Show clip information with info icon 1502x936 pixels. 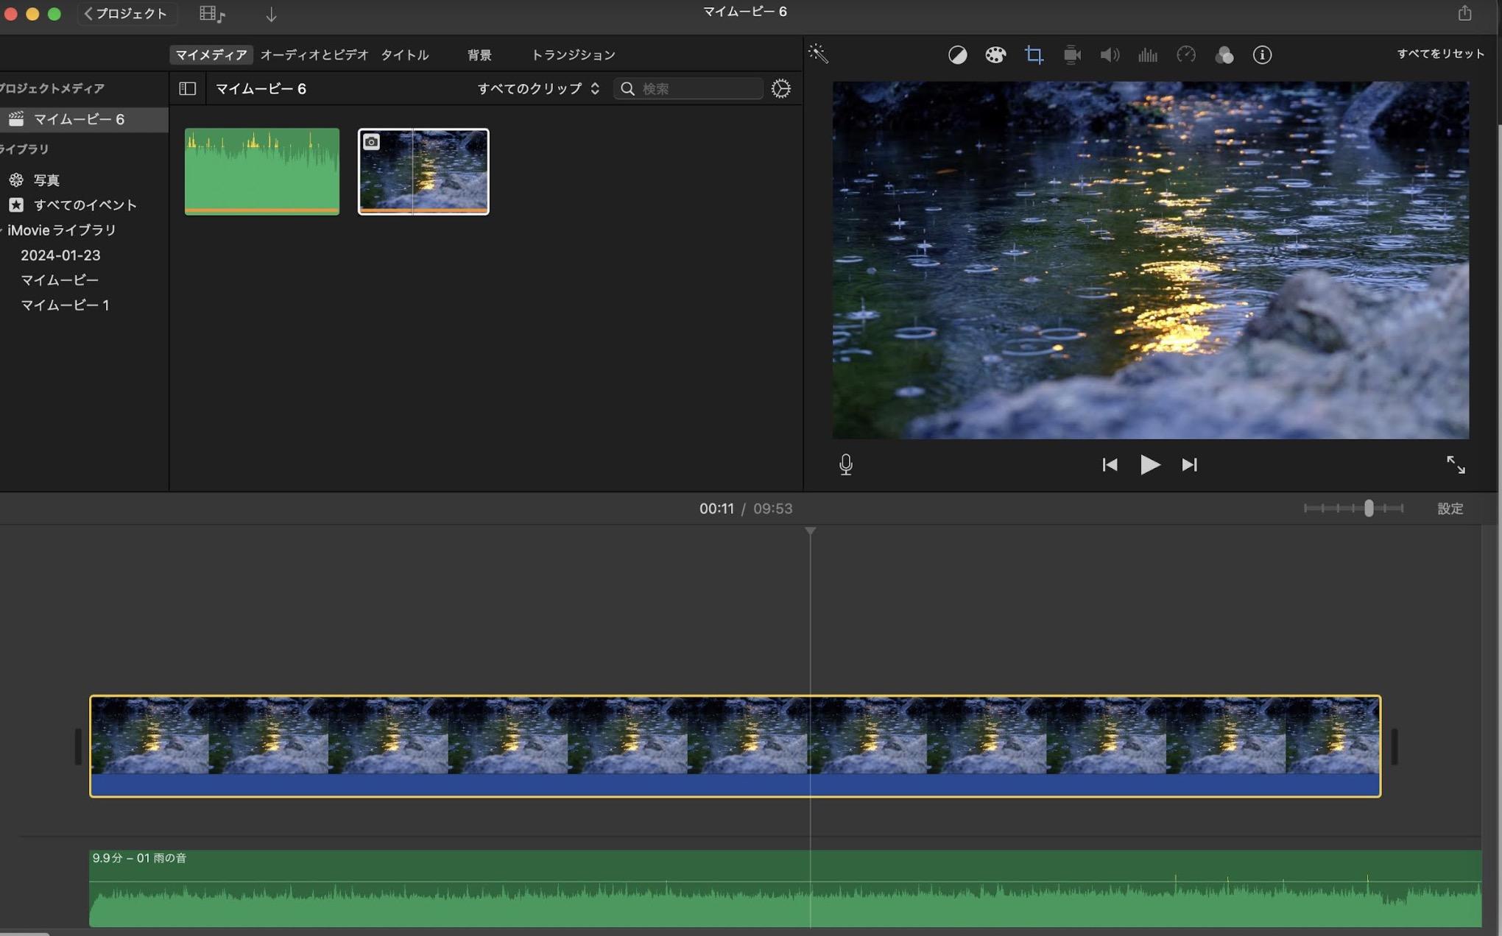1262,55
